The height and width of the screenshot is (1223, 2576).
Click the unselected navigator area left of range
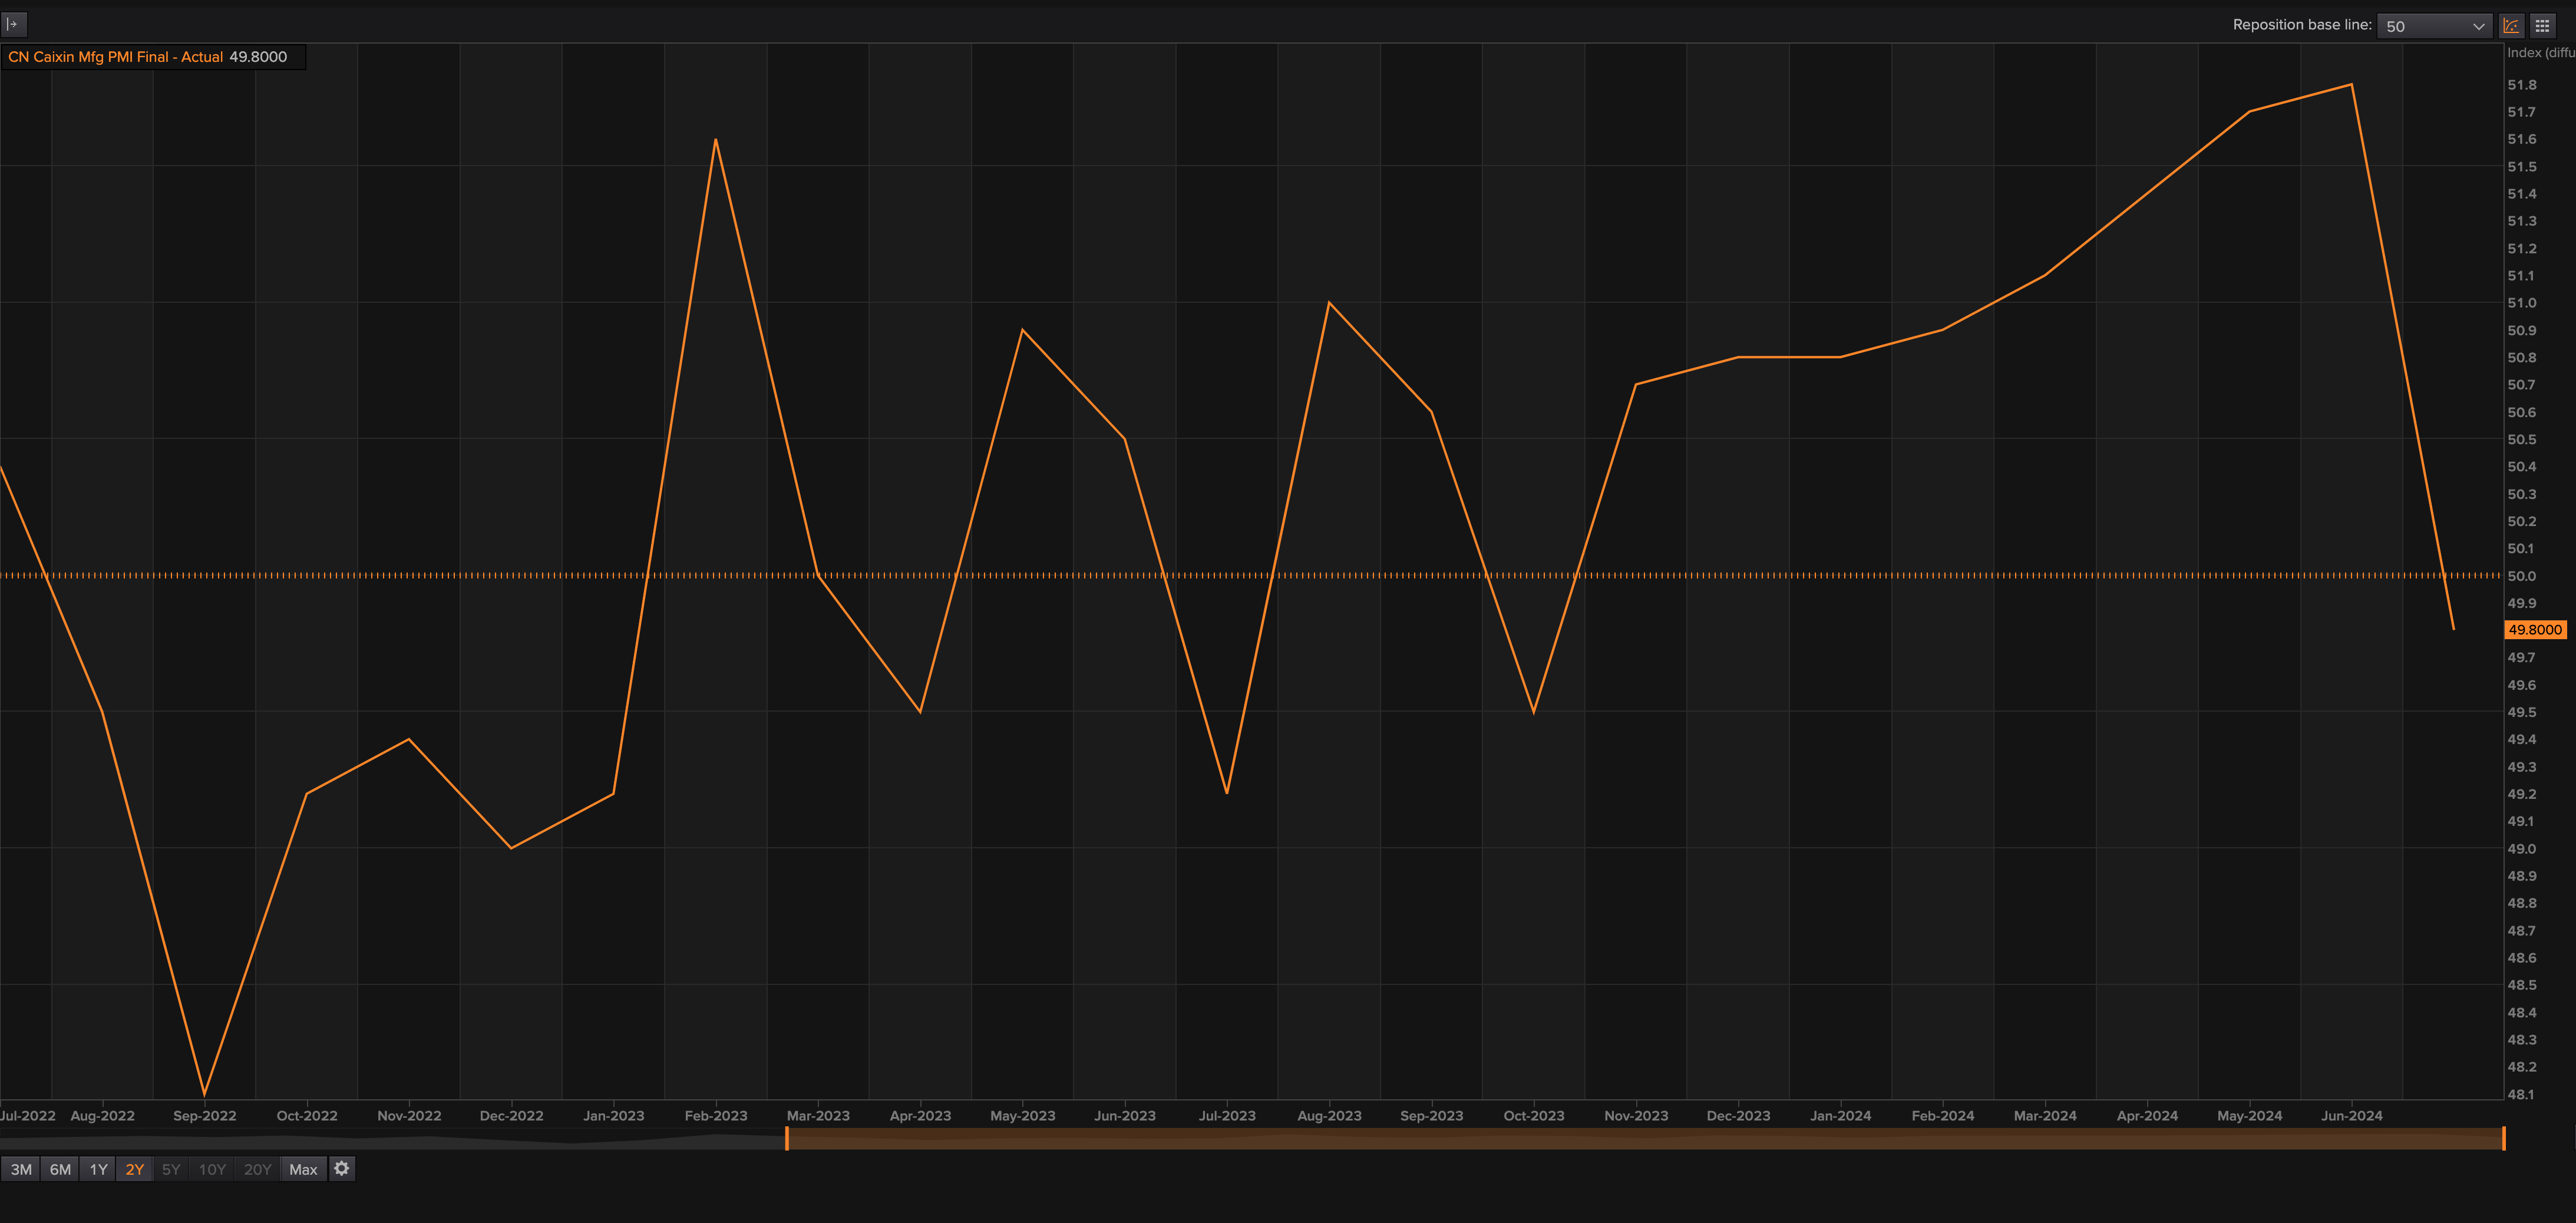(390, 1138)
